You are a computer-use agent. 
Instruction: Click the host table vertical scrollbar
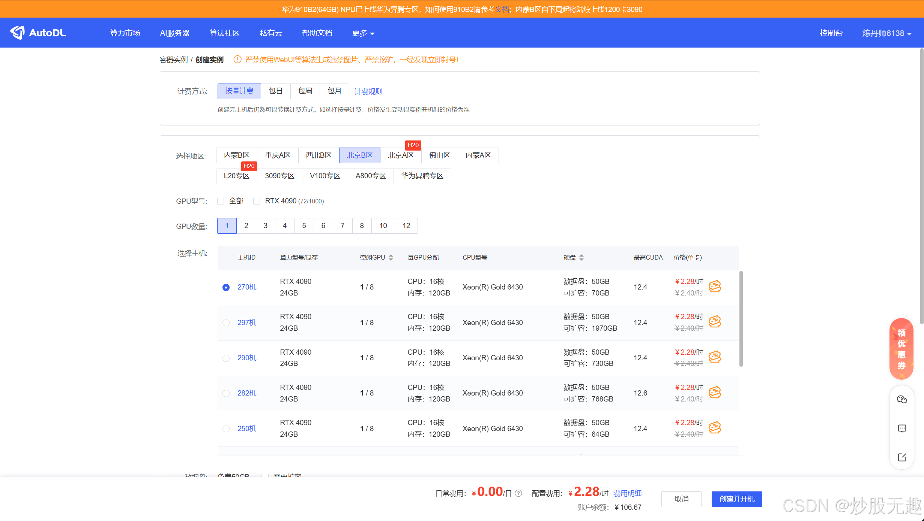(741, 319)
